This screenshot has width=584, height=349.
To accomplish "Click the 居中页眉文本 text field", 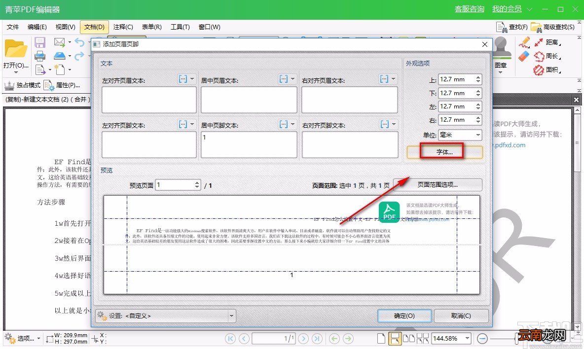I will [249, 100].
